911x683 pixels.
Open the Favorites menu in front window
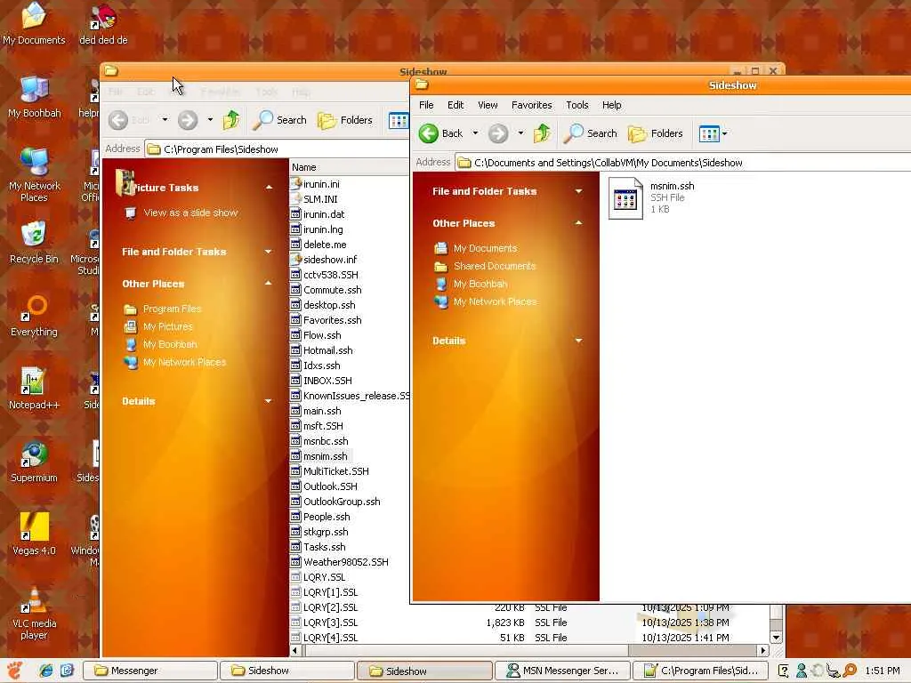[x=532, y=105]
